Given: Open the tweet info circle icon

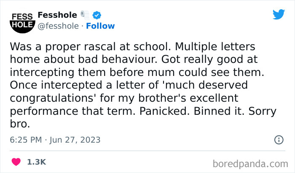Looking at the screenshot, I should 279,140.
